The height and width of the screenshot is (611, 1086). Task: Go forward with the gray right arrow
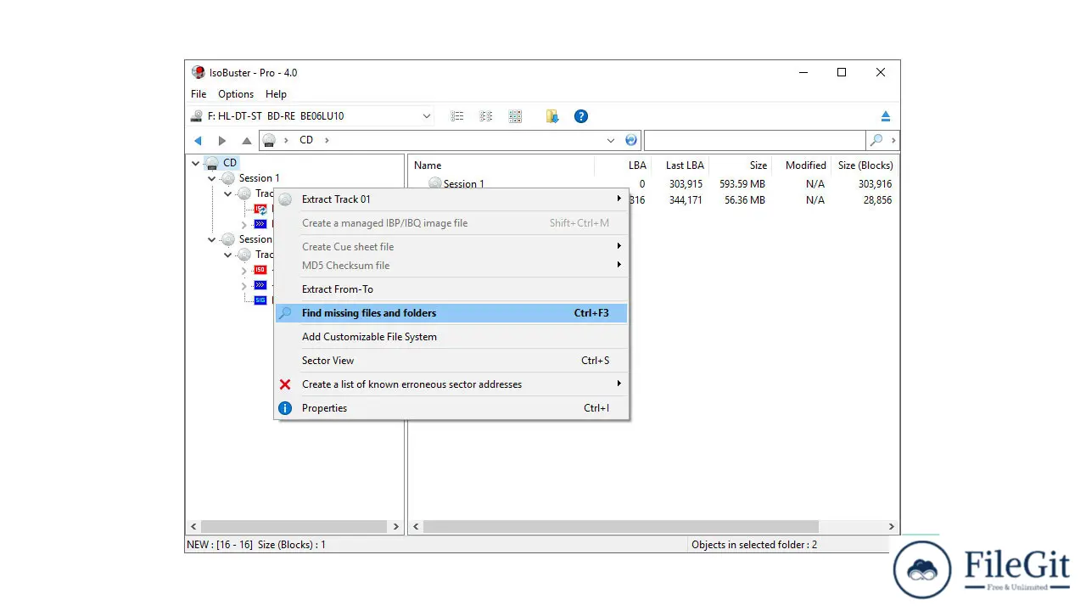pos(222,140)
